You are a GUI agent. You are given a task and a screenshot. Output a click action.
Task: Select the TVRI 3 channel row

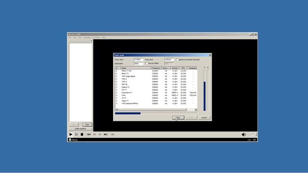(156, 79)
